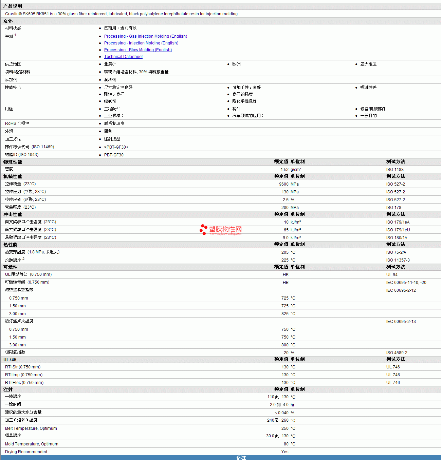The width and height of the screenshot is (441, 460).
Task: Select the 设备/机械部件 use entry
Action: coord(373,109)
